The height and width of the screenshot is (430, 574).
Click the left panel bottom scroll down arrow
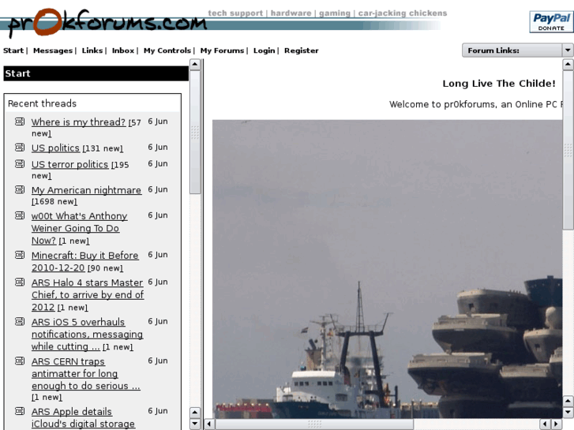coord(195,424)
